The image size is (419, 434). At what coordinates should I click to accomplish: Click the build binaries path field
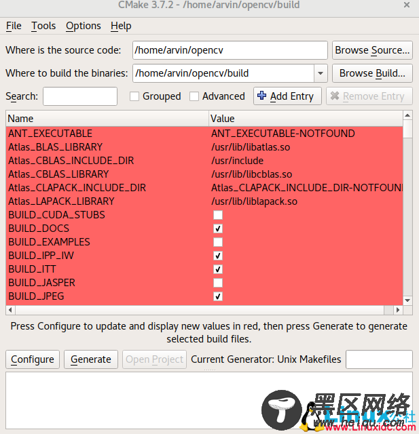point(223,73)
